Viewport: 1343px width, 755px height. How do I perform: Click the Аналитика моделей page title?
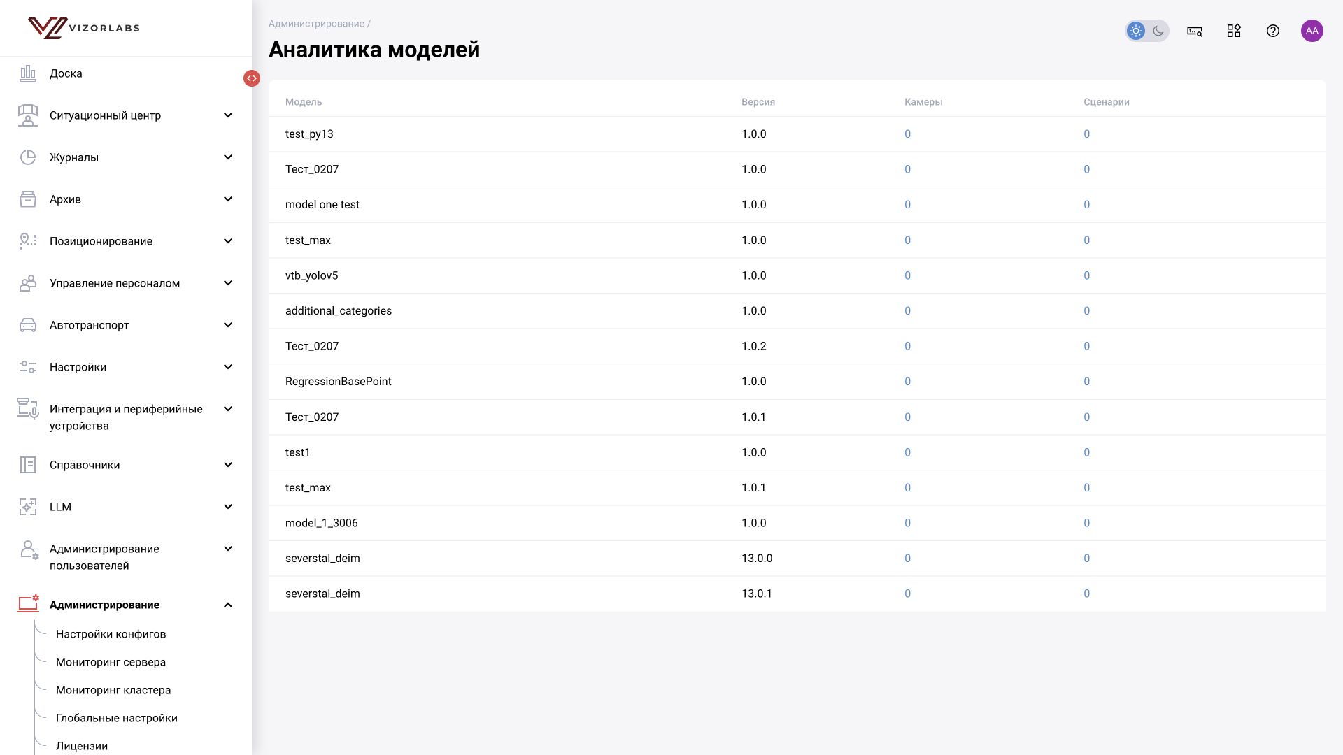click(374, 50)
